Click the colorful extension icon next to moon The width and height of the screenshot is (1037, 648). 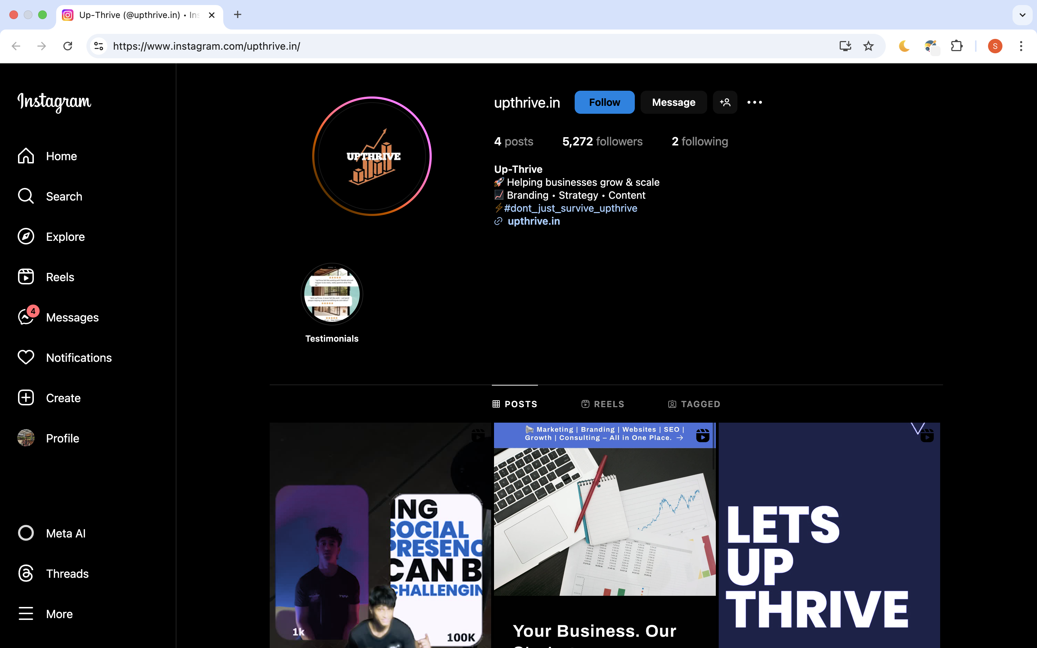click(x=931, y=46)
